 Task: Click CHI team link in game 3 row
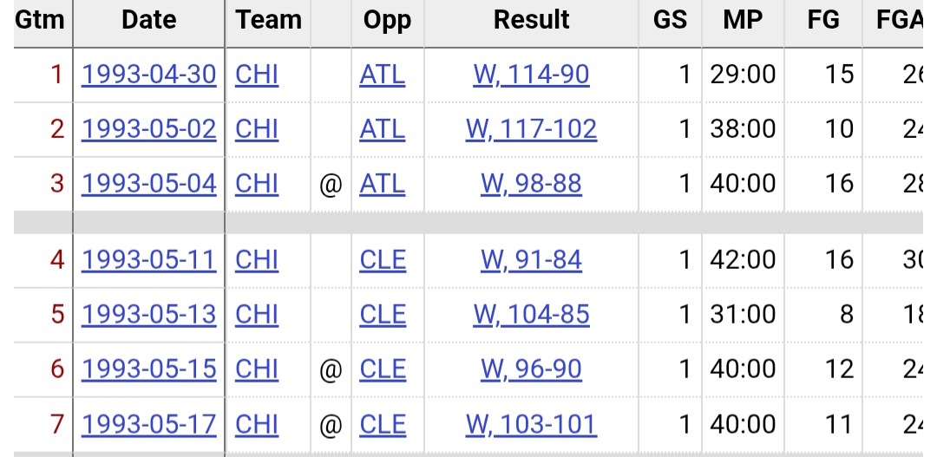point(256,183)
